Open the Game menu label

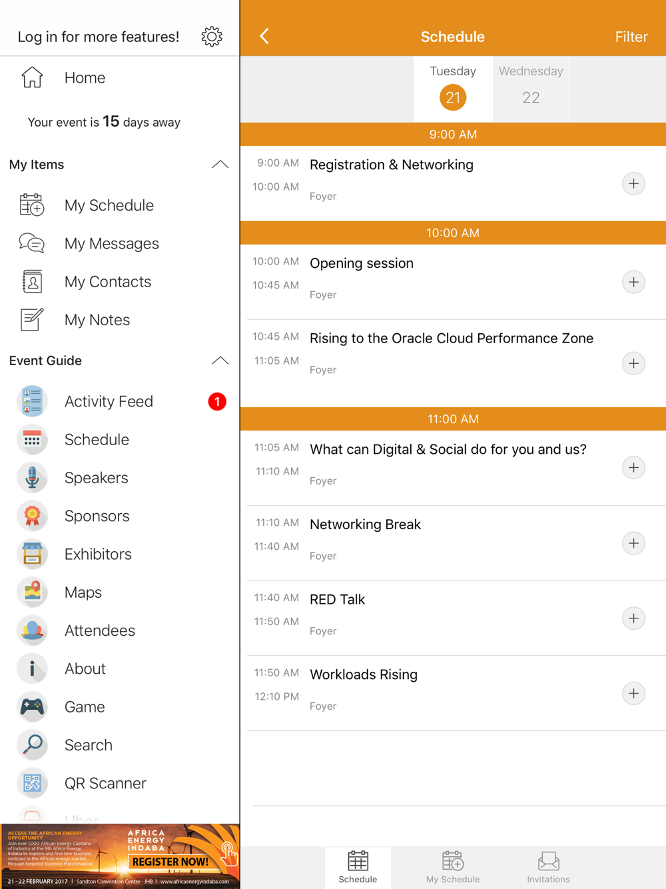(x=85, y=707)
